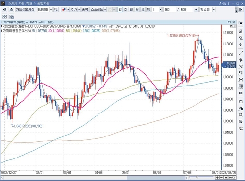
Task: Select the move crosshair arrows tool
Action: (x=241, y=45)
